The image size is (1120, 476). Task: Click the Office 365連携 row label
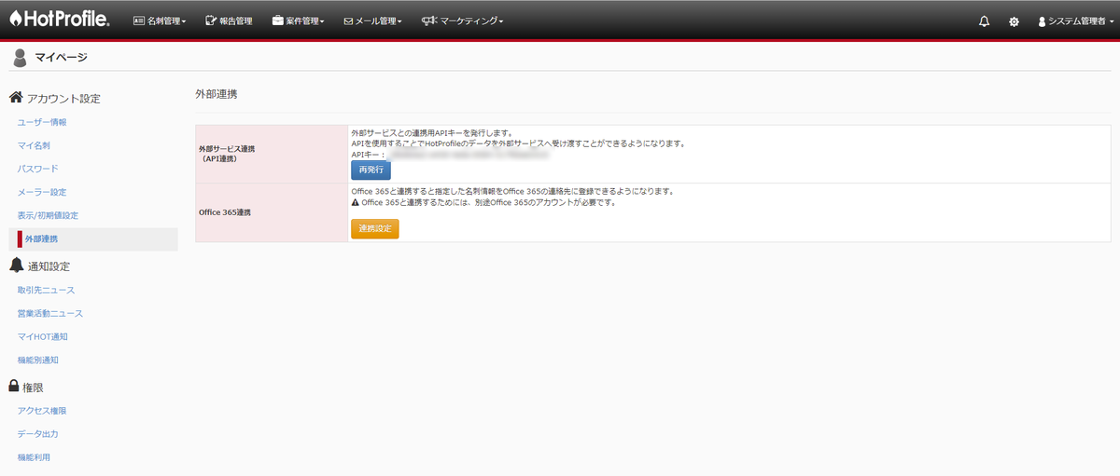(x=225, y=212)
